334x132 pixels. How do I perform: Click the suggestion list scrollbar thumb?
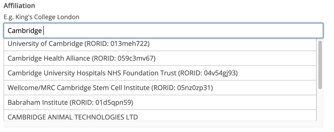point(320,65)
